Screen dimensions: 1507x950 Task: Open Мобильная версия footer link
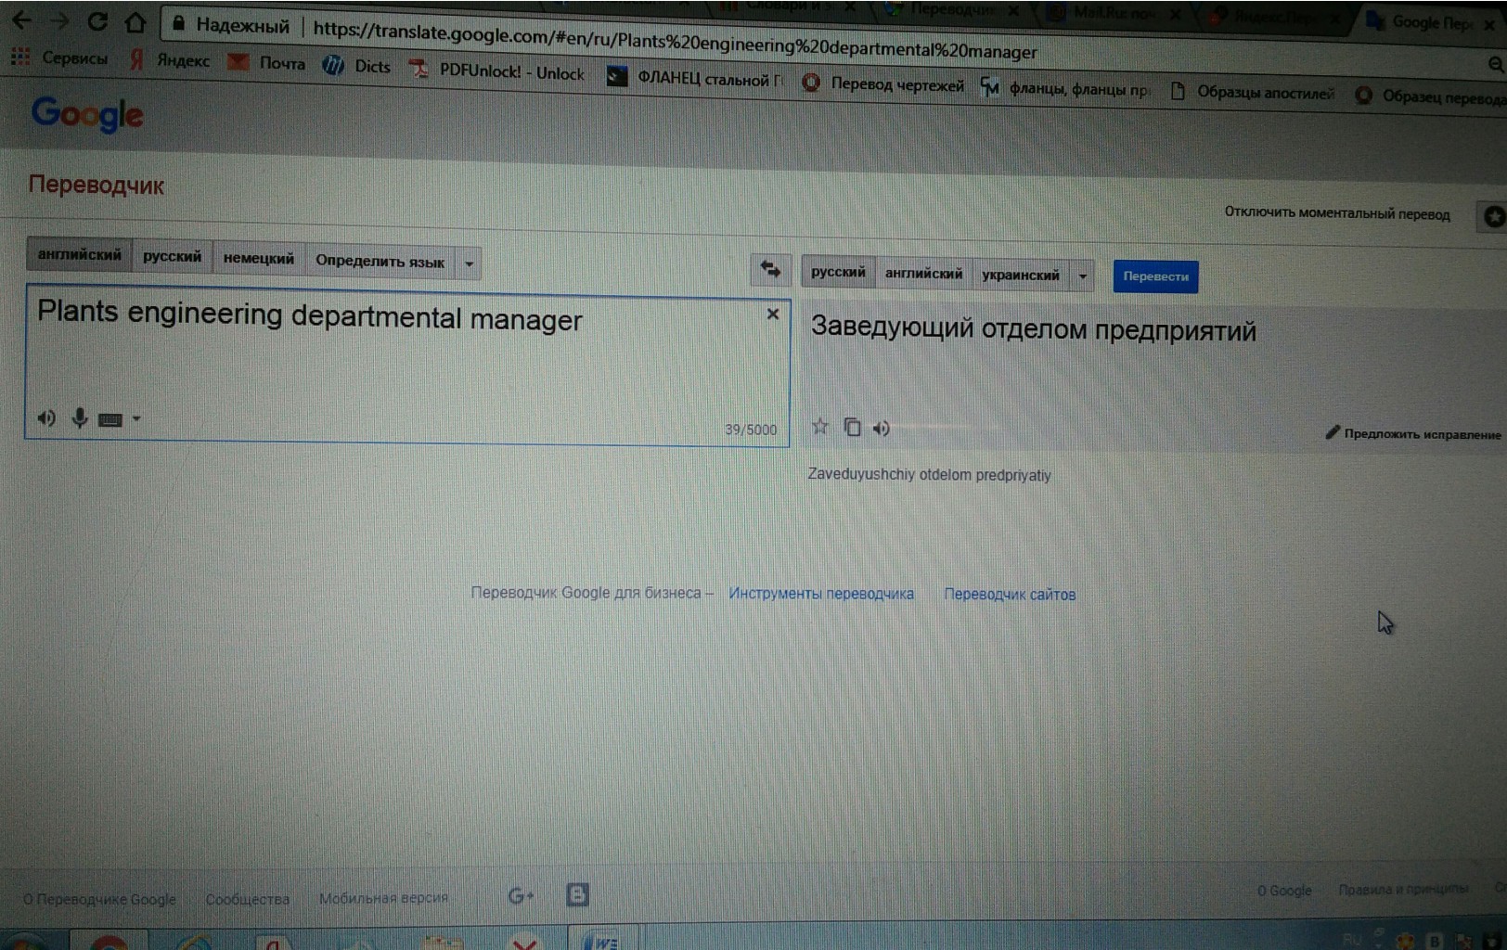tap(383, 898)
